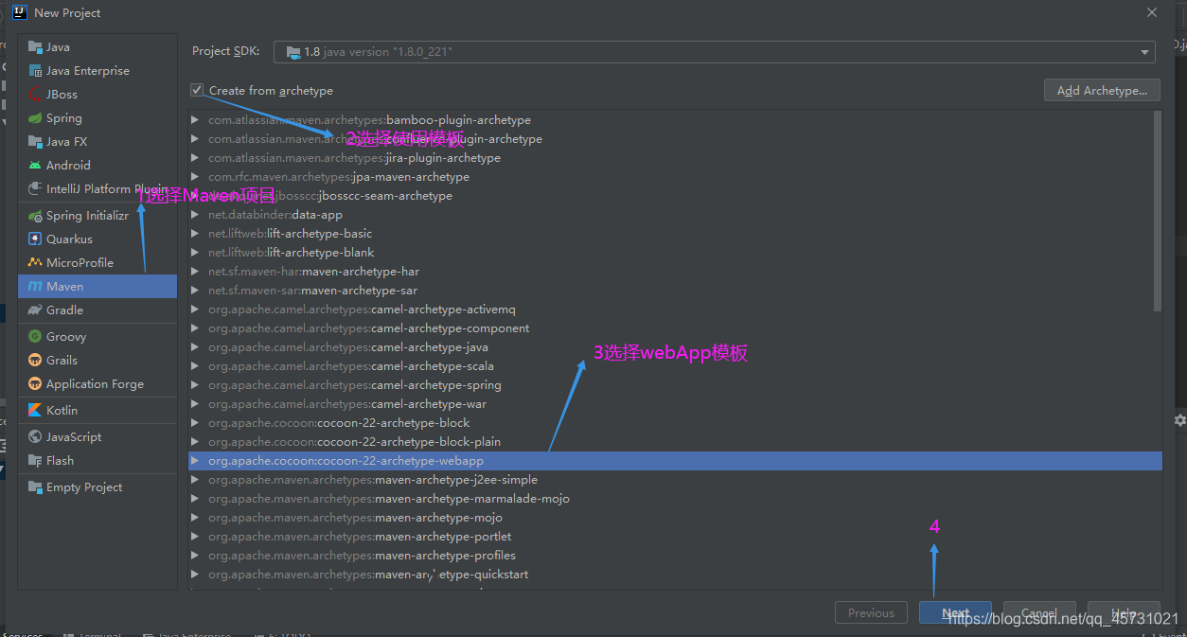
Task: Select the MicroProfile icon
Action: (35, 263)
